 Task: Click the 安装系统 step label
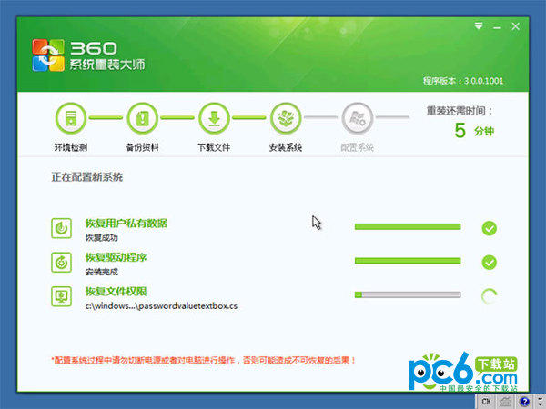click(x=286, y=147)
